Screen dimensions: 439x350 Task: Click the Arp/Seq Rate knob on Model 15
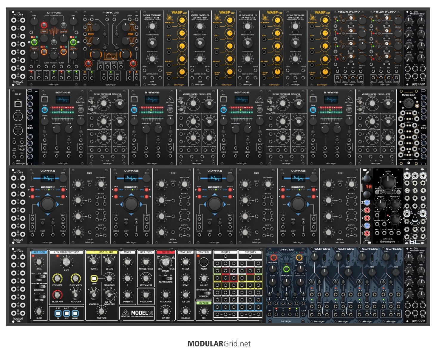tap(39, 262)
